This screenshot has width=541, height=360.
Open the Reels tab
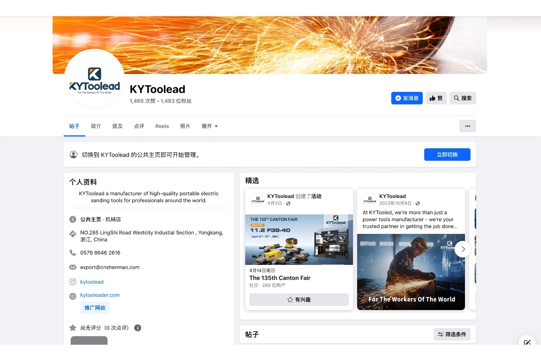[162, 126]
